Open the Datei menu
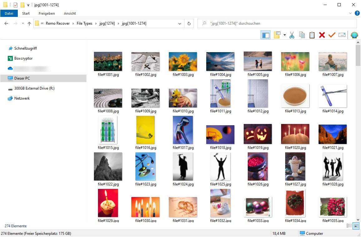 click(x=9, y=13)
